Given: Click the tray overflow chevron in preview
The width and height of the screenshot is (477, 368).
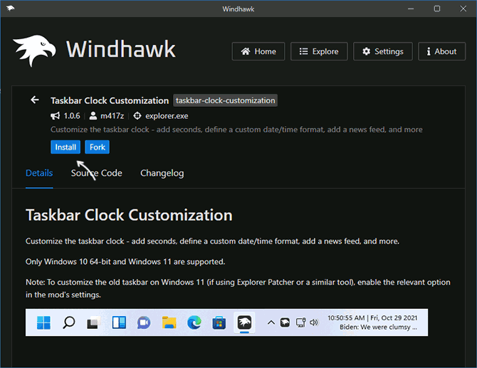Looking at the screenshot, I should [x=271, y=322].
